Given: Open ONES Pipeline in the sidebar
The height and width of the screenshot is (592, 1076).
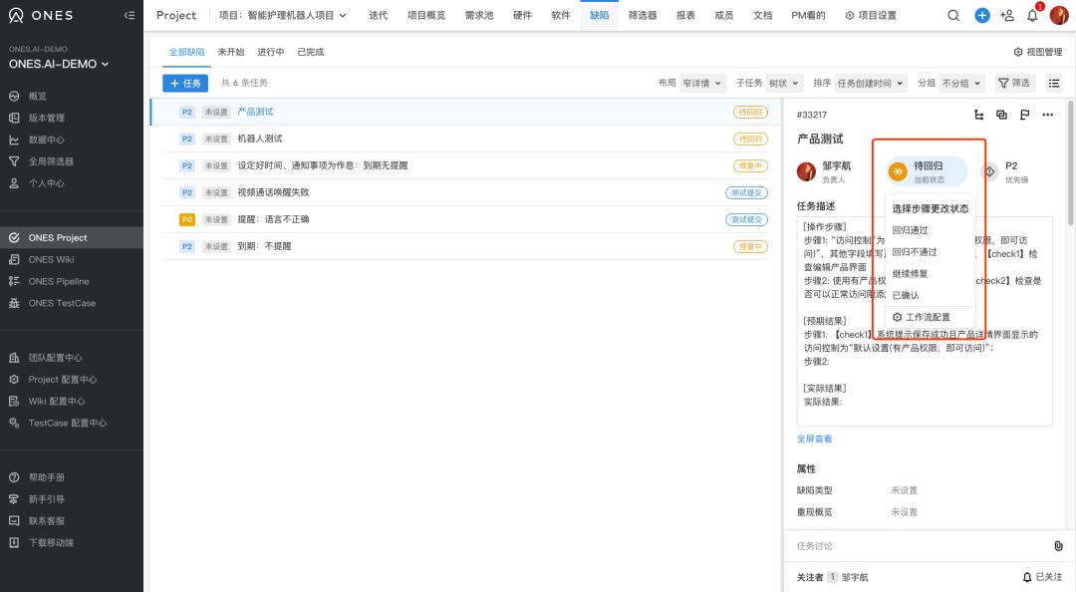Looking at the screenshot, I should click(x=59, y=282).
